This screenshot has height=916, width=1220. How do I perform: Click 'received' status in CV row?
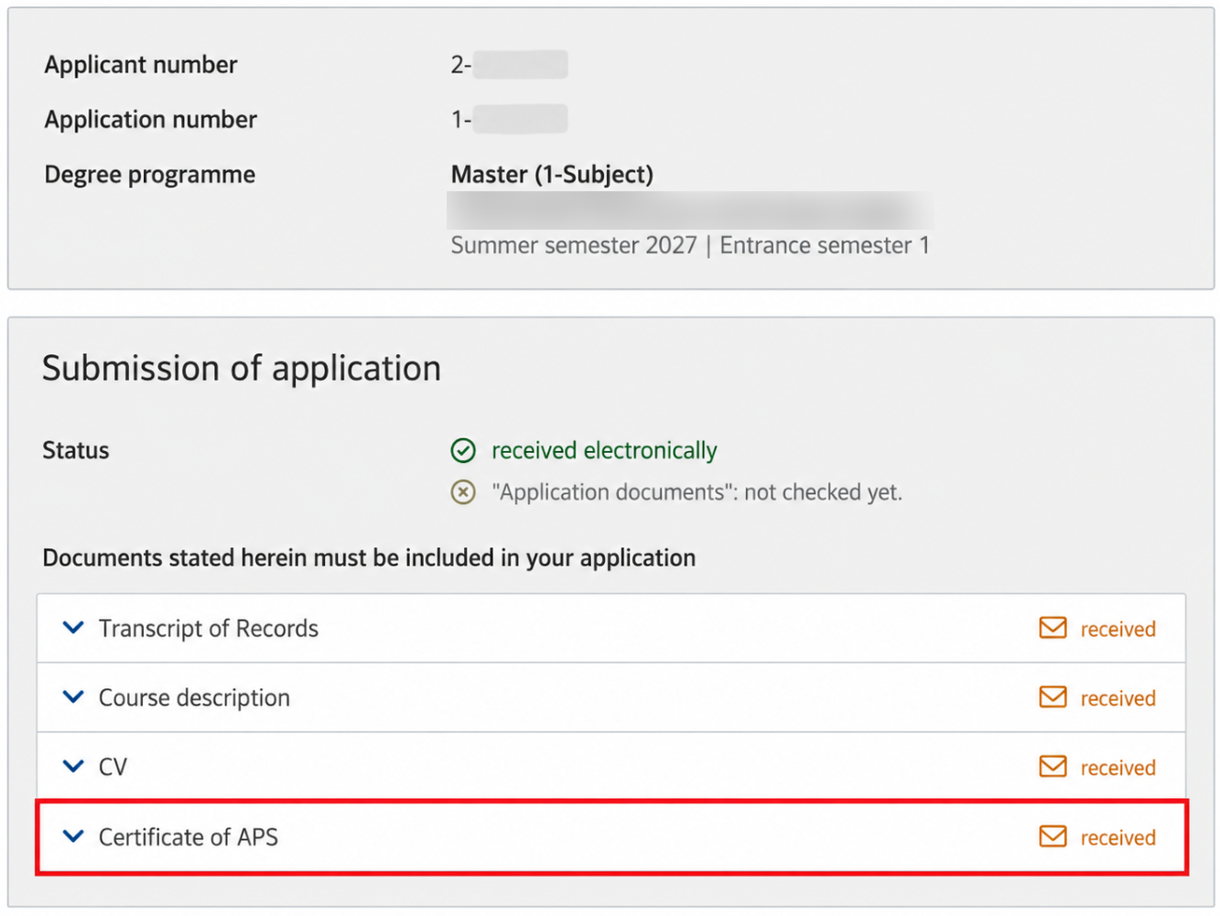(1117, 768)
